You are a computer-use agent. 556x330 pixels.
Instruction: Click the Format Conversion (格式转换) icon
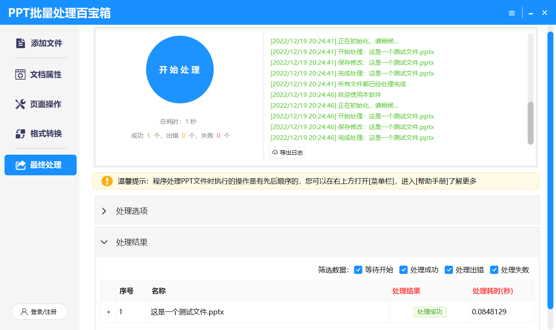tap(20, 134)
